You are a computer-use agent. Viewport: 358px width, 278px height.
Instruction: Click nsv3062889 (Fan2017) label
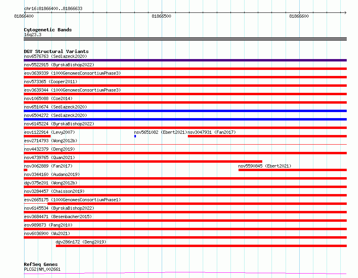pos(48,166)
